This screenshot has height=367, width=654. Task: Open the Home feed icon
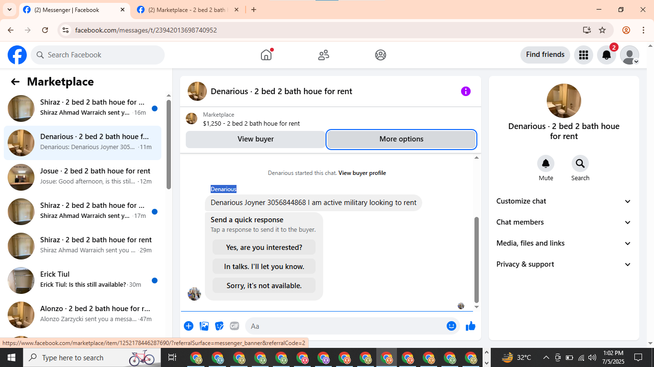coord(266,55)
